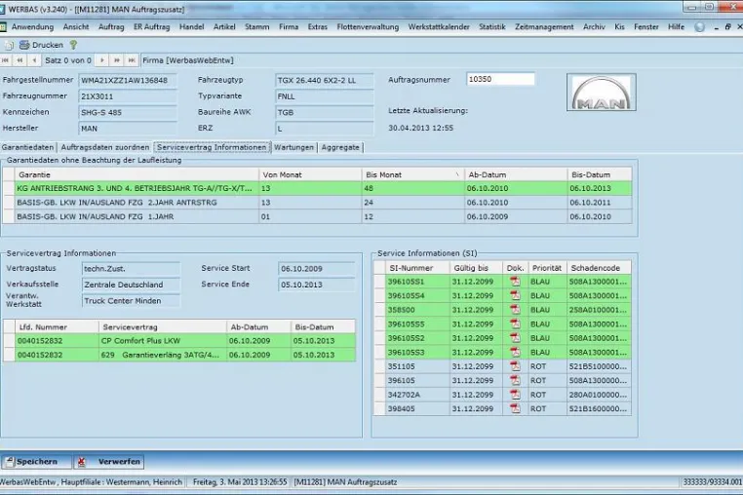
Task: Sort by the Bis Monat column header
Action: 412,174
